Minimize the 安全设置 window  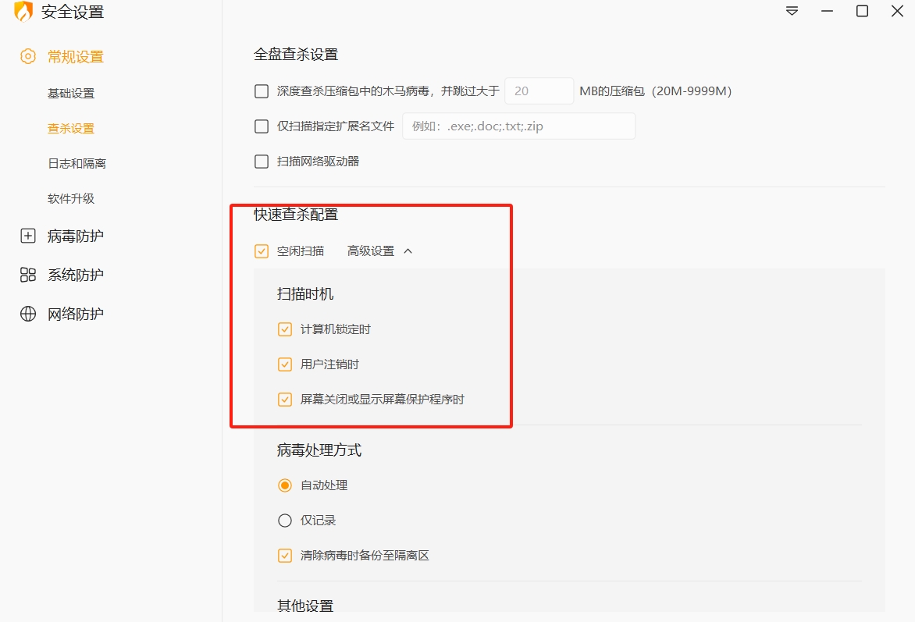[827, 11]
